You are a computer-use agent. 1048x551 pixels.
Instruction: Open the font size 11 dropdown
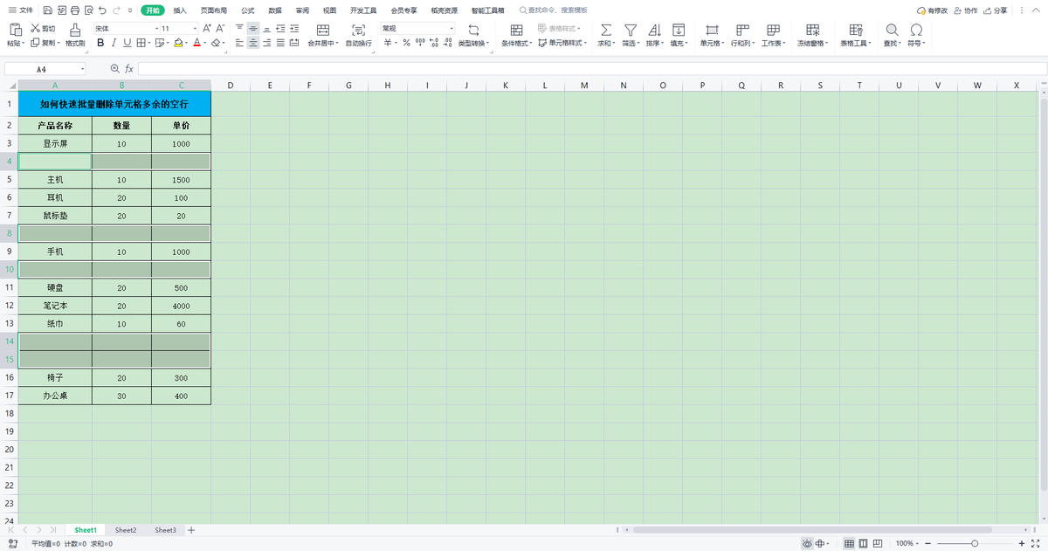pyautogui.click(x=196, y=29)
